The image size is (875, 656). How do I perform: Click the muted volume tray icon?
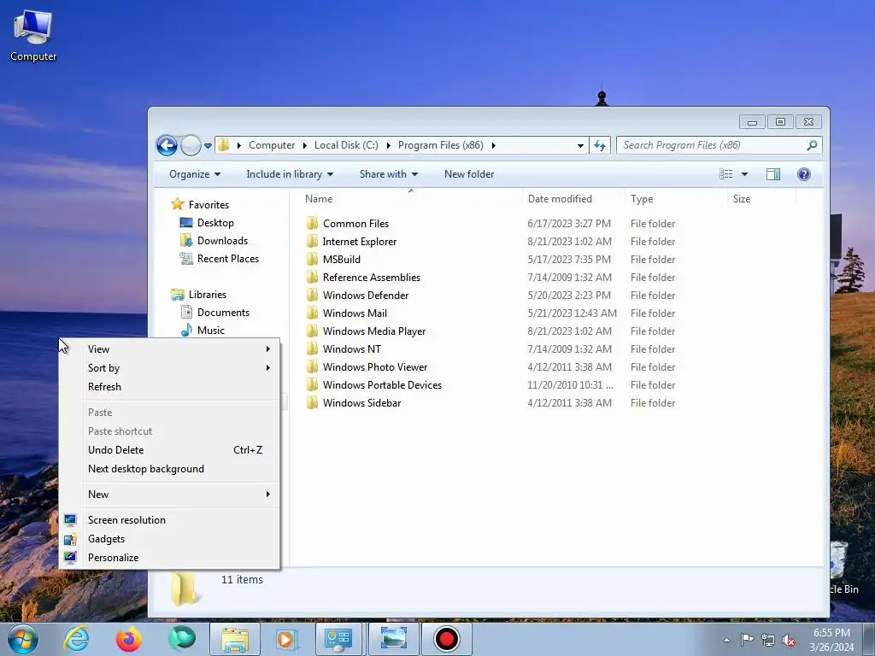click(789, 640)
